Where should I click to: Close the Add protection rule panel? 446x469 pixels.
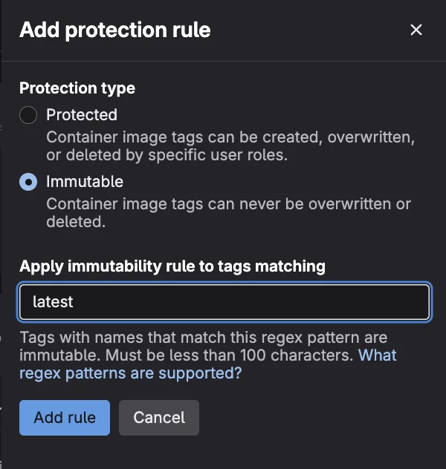(416, 30)
